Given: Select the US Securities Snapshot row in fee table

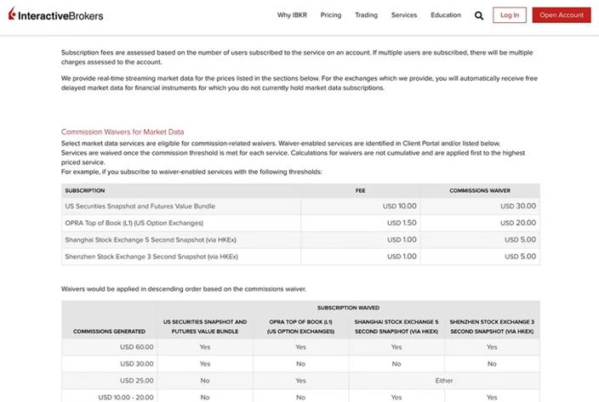Looking at the screenshot, I should [x=140, y=206].
